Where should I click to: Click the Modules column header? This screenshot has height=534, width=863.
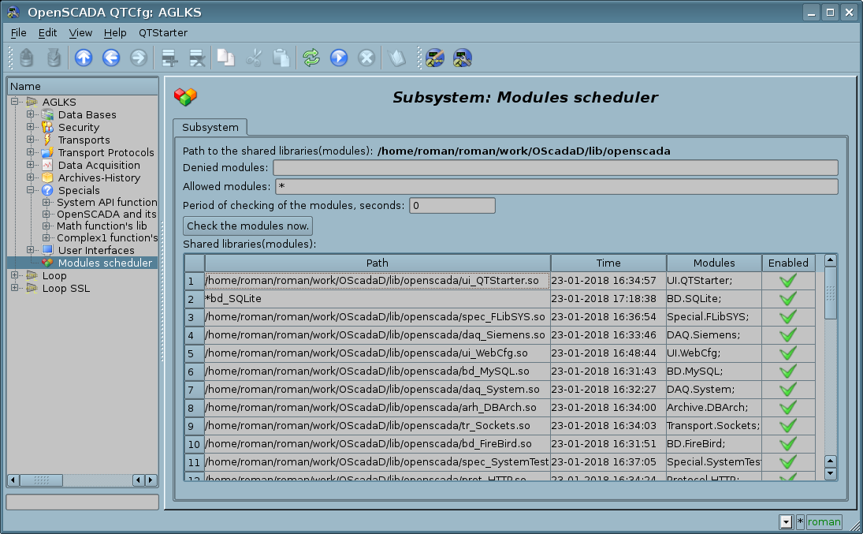point(714,263)
